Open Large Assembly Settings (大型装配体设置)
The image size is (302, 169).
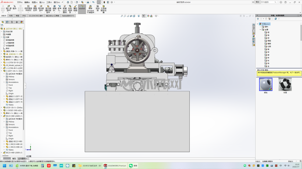103,9
